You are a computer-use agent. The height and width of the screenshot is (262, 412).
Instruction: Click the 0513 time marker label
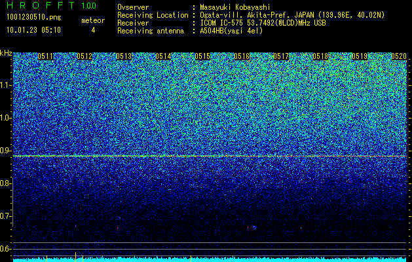pos(124,56)
